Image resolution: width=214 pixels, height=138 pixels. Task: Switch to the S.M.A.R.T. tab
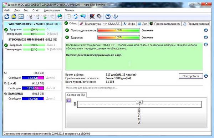pos(112,24)
